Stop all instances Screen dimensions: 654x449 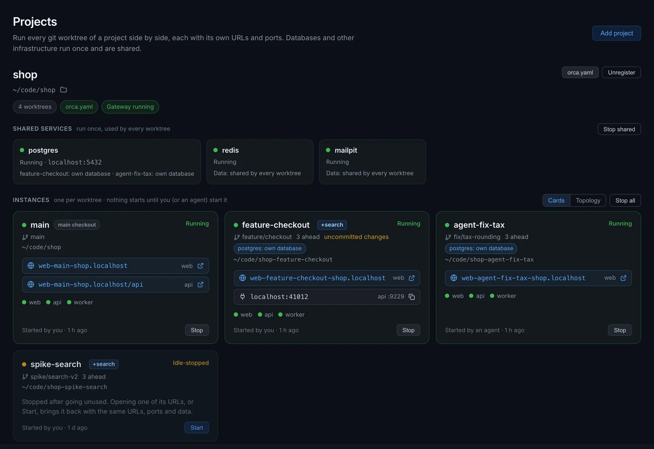(625, 201)
